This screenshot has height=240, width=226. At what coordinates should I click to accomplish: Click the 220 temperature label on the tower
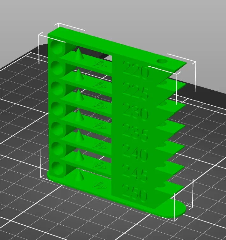(x=136, y=71)
